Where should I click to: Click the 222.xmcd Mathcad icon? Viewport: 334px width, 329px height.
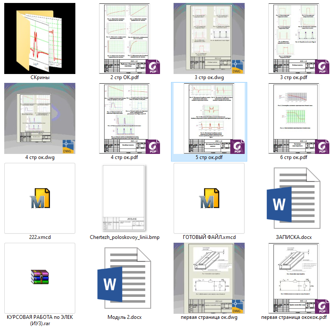pyautogui.click(x=40, y=198)
